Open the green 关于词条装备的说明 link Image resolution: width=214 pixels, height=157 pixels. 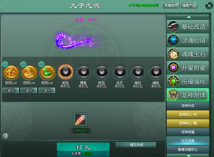(x=143, y=5)
